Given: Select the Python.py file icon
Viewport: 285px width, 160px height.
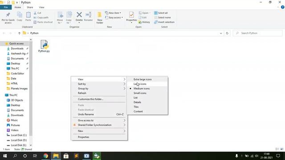Looking at the screenshot, I should 44,44.
